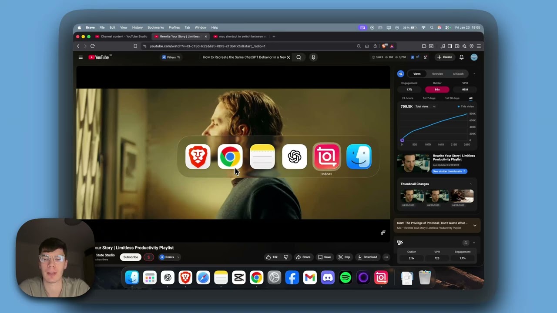Open the History menu
Viewport: 557px width, 313px height.
(x=137, y=27)
